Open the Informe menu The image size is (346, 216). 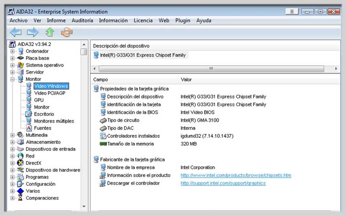(x=56, y=20)
